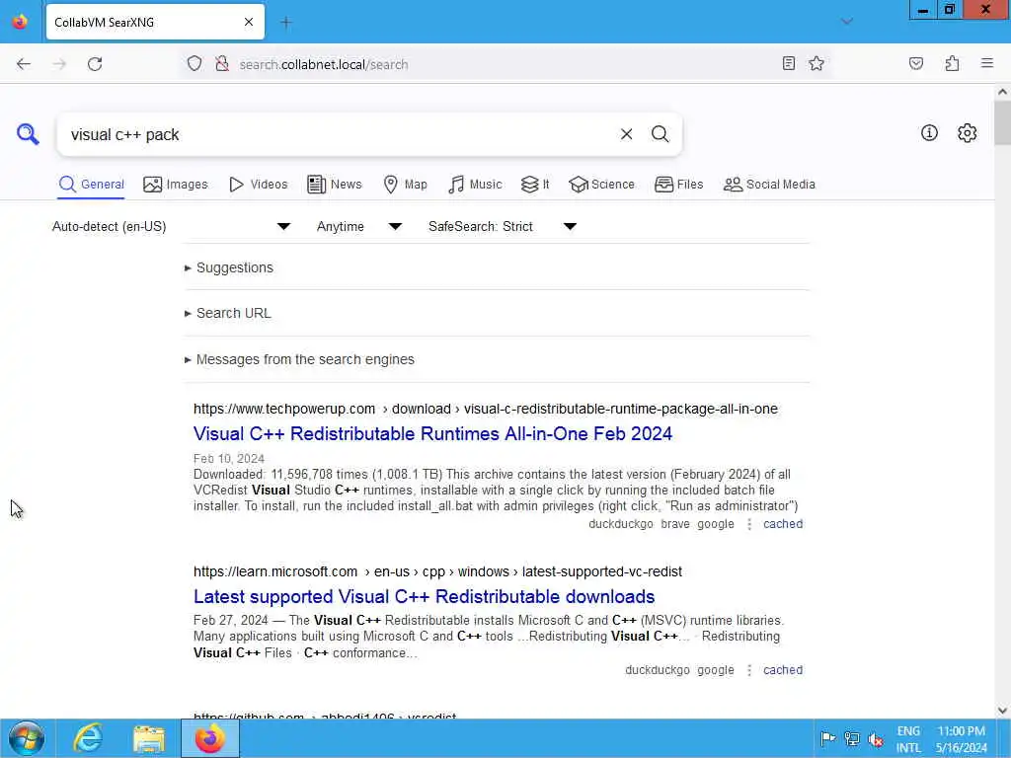Submit search with magnifier button
The image size is (1011, 758).
pyautogui.click(x=660, y=134)
